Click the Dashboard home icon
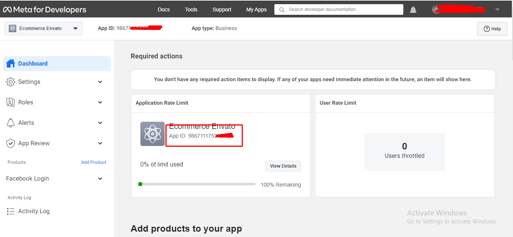Screen dimensions: 513x237 [11, 63]
